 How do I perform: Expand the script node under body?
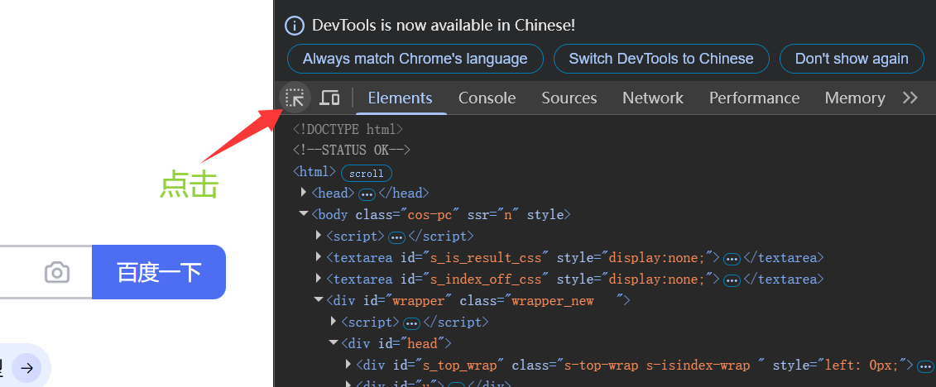[319, 235]
